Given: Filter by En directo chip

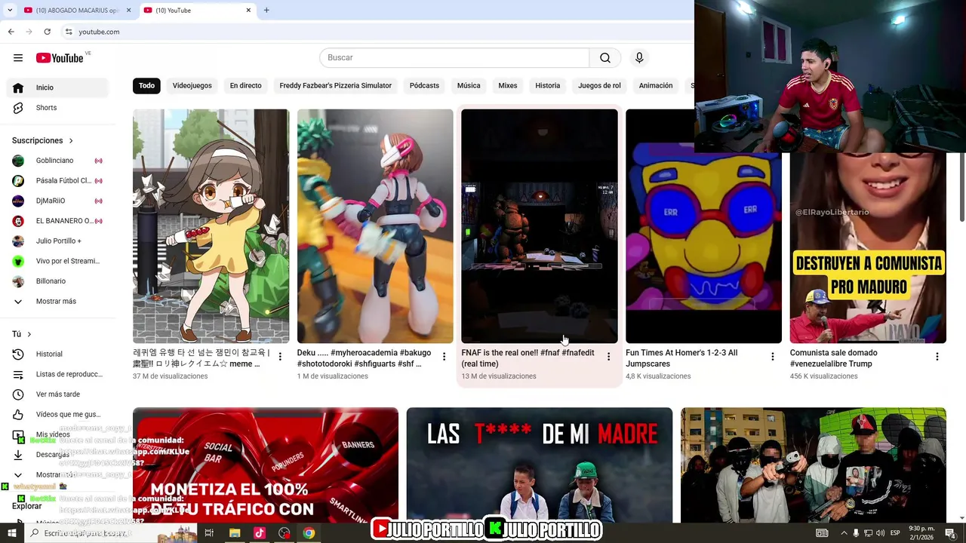Looking at the screenshot, I should pos(245,85).
